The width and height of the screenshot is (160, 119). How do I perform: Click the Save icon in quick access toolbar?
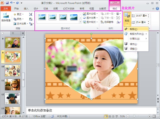tap(7, 3)
